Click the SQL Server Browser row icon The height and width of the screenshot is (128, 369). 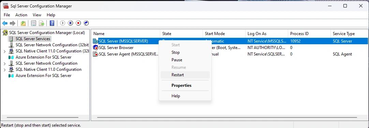coord(95,48)
